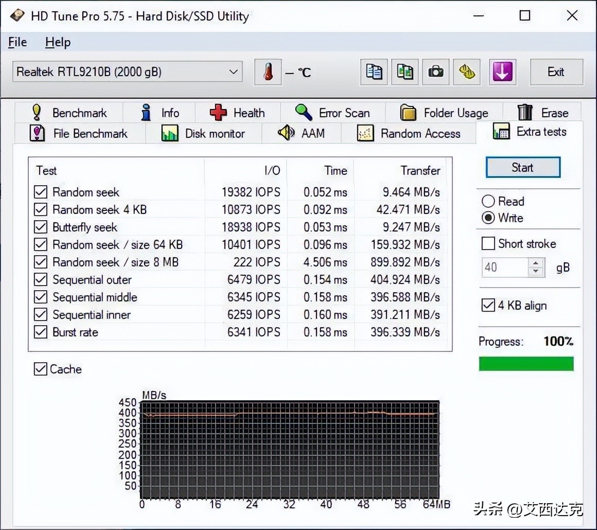Click the copy text to clipboard icon
This screenshot has height=530, width=597.
[x=374, y=72]
